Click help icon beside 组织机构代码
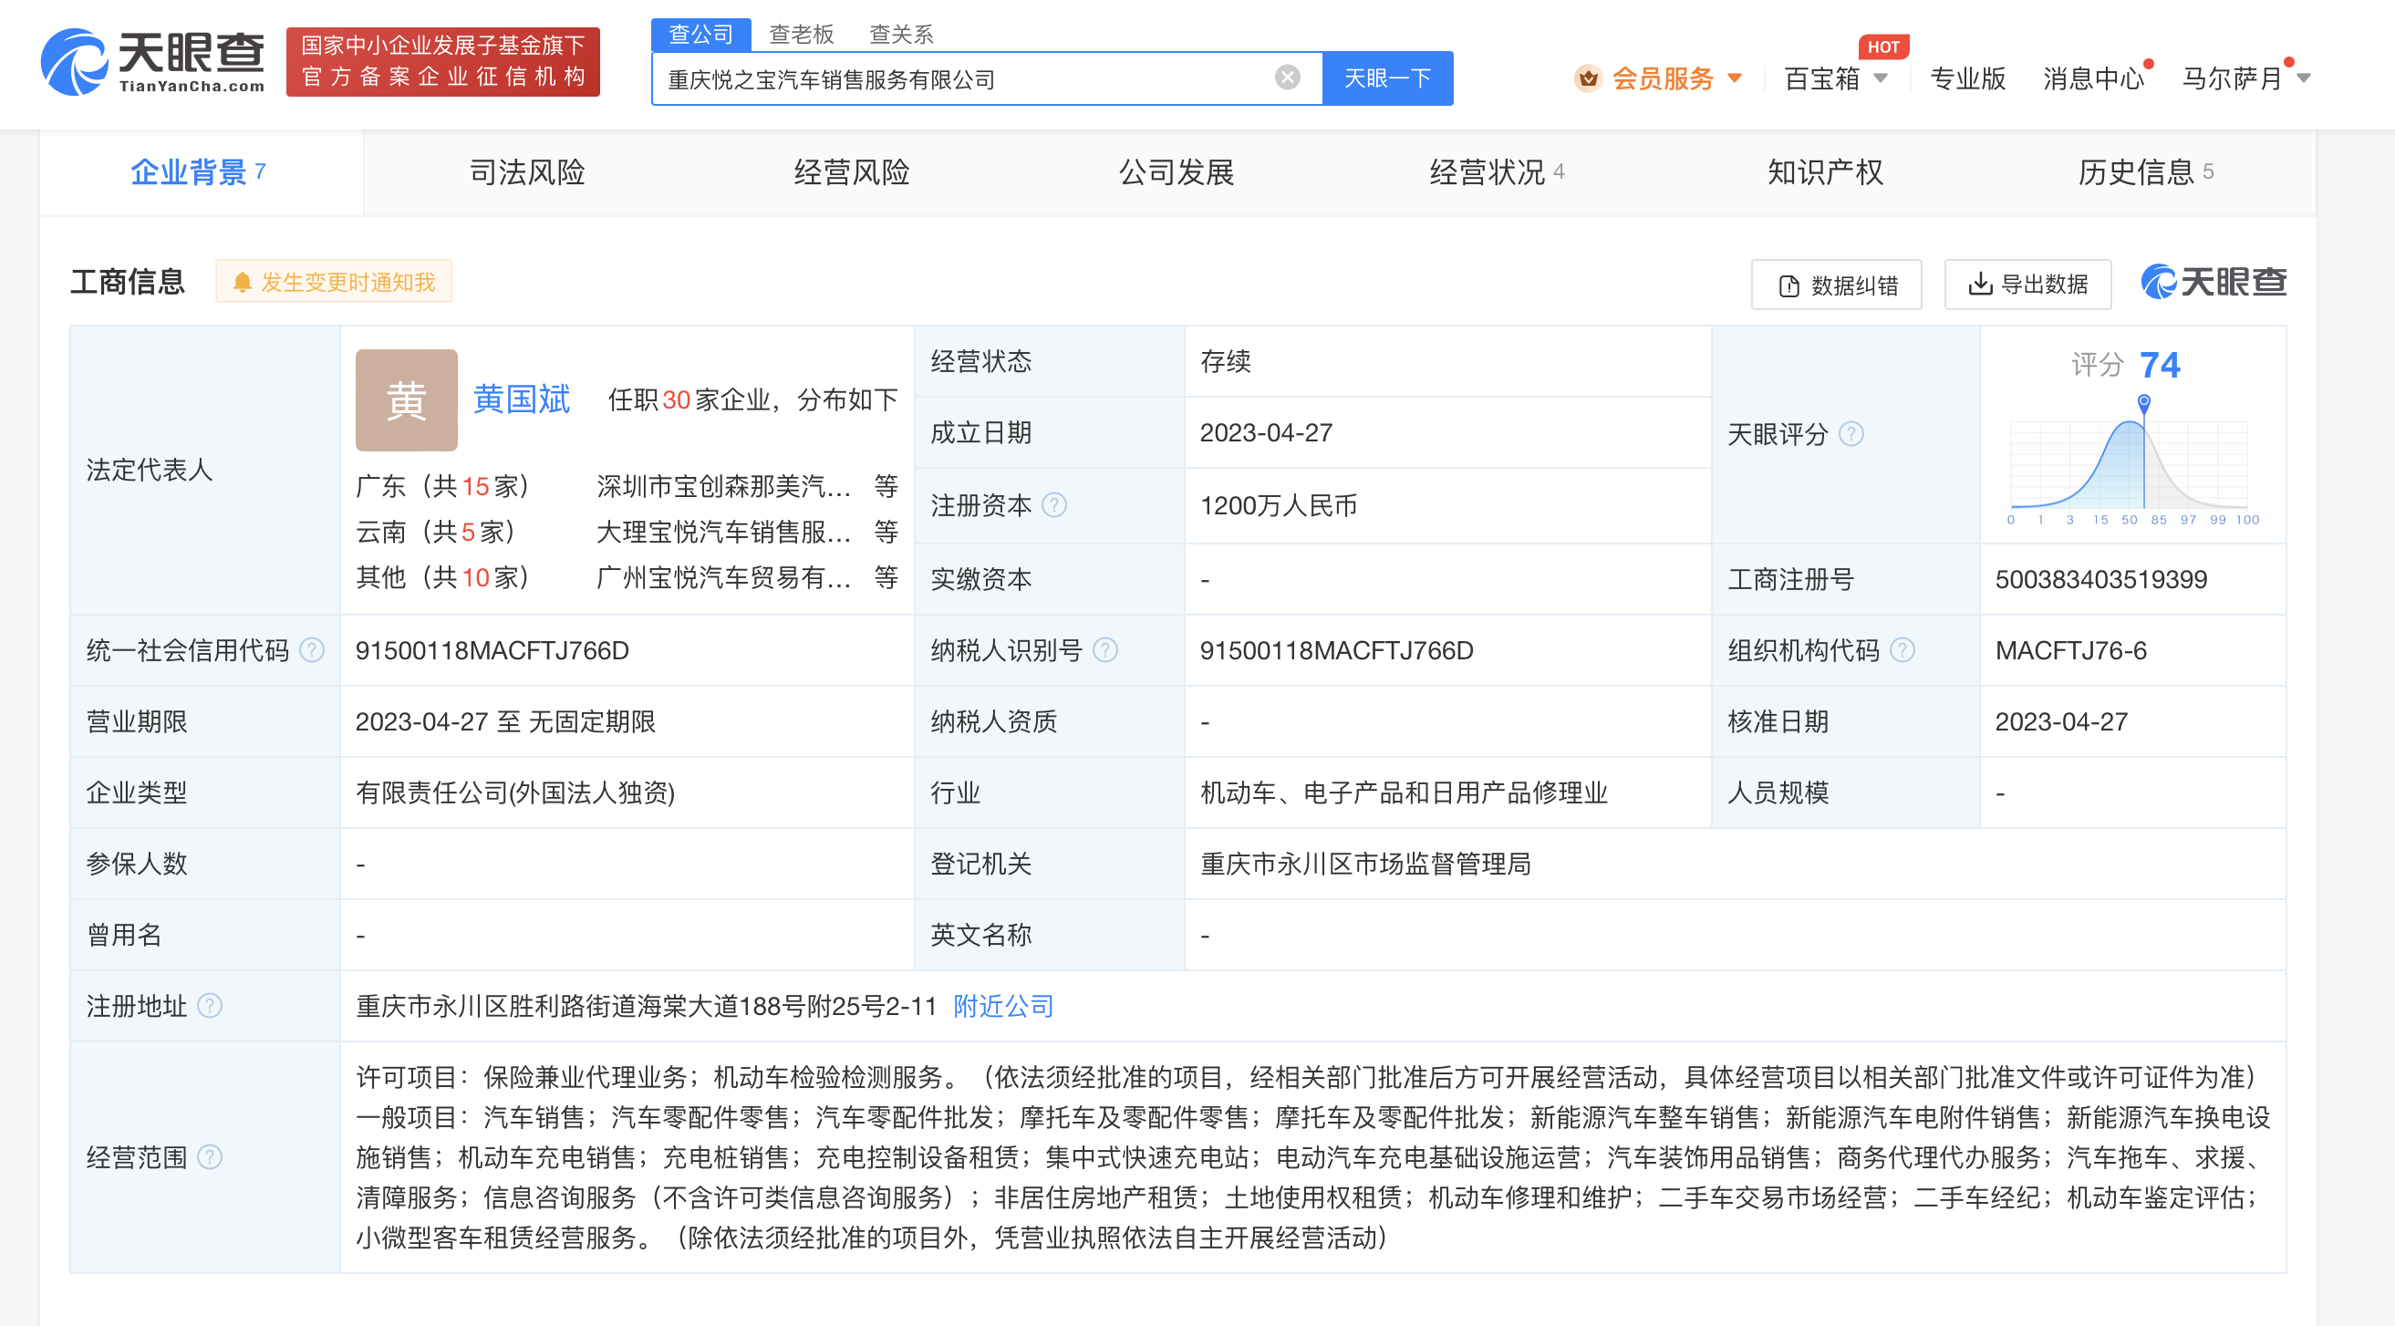This screenshot has width=2395, height=1326. tap(1903, 650)
